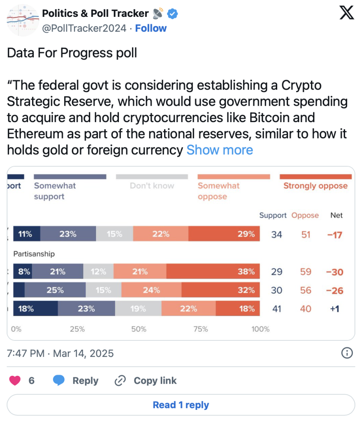Click the 38% strongly oppose bar segment
This screenshot has width=364, height=421.
[x=213, y=272]
